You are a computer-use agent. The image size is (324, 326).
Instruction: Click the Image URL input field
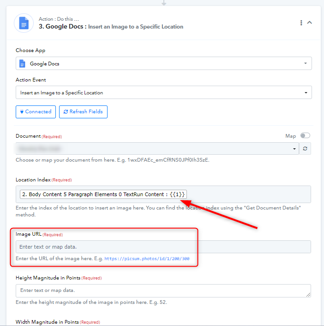(163, 247)
